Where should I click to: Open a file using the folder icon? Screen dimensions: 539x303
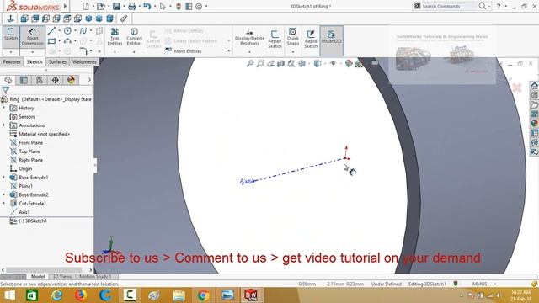[x=100, y=6]
